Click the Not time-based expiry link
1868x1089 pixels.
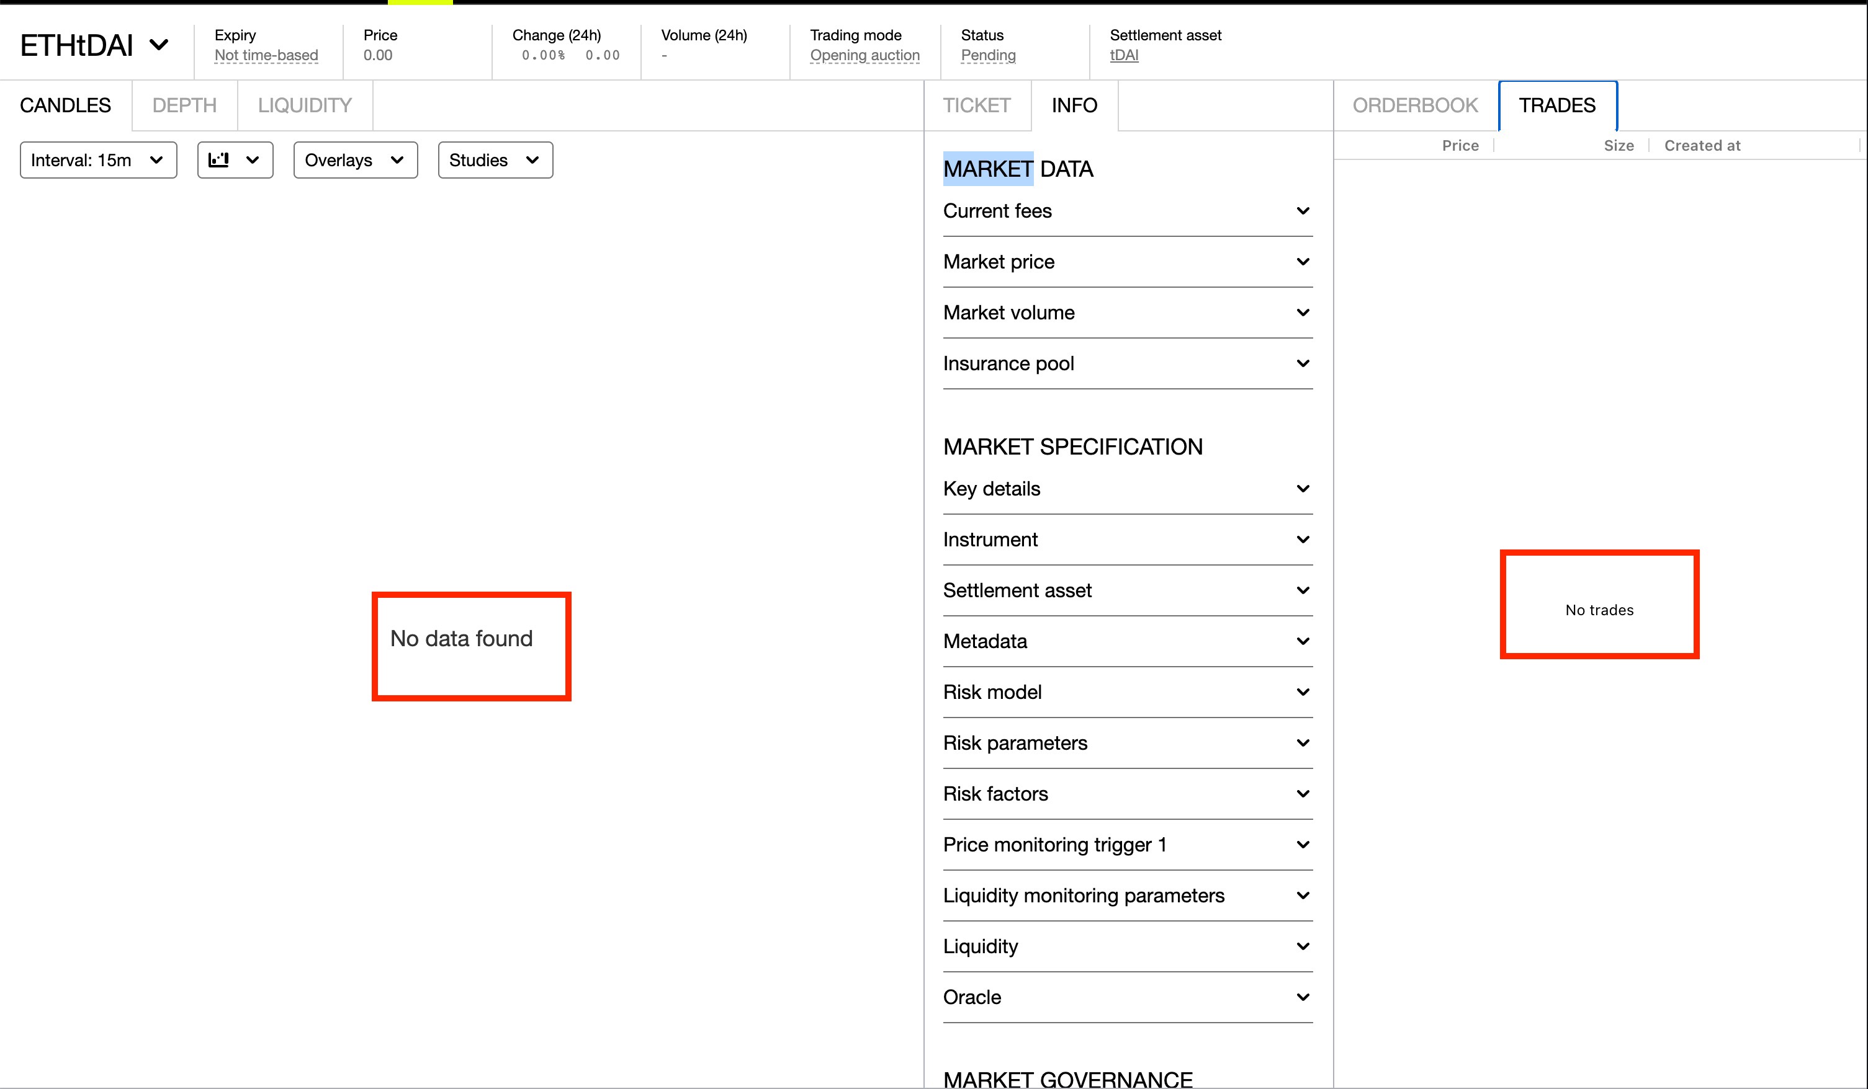pos(266,55)
